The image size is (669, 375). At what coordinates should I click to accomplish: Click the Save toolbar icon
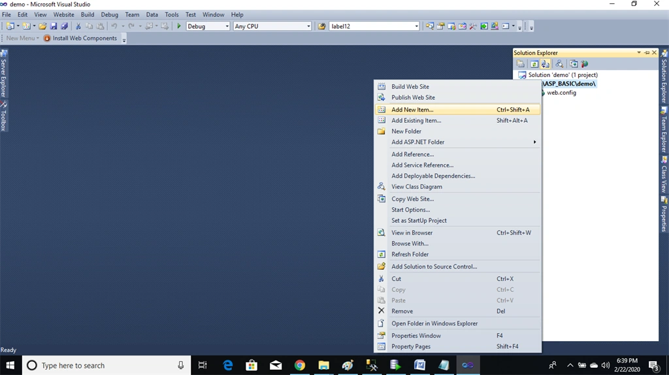tap(54, 26)
